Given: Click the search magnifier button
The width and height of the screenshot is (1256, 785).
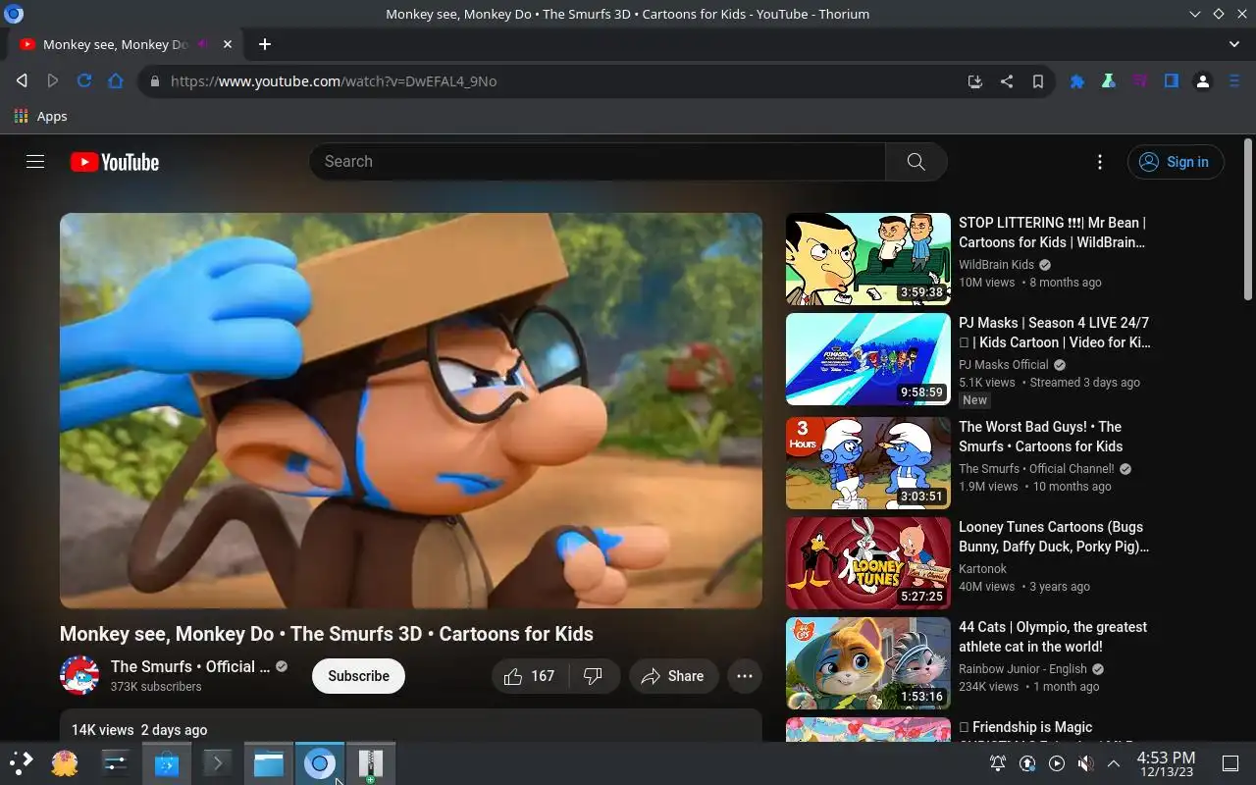Looking at the screenshot, I should [916, 162].
